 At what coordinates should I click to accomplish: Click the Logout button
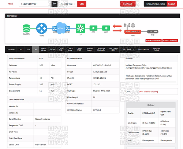click(x=172, y=4)
